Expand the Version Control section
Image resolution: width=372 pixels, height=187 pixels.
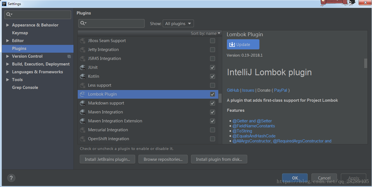[8, 56]
